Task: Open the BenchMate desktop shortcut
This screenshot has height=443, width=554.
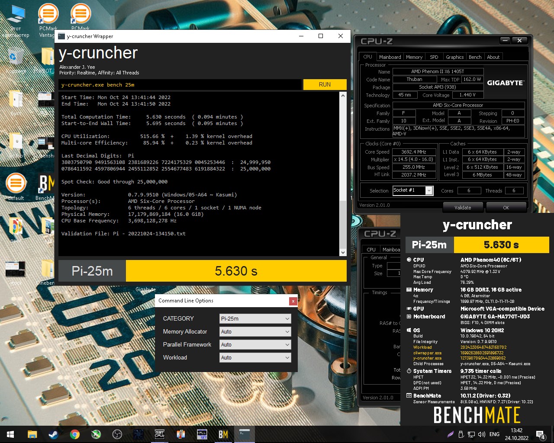Action: pyautogui.click(x=45, y=187)
